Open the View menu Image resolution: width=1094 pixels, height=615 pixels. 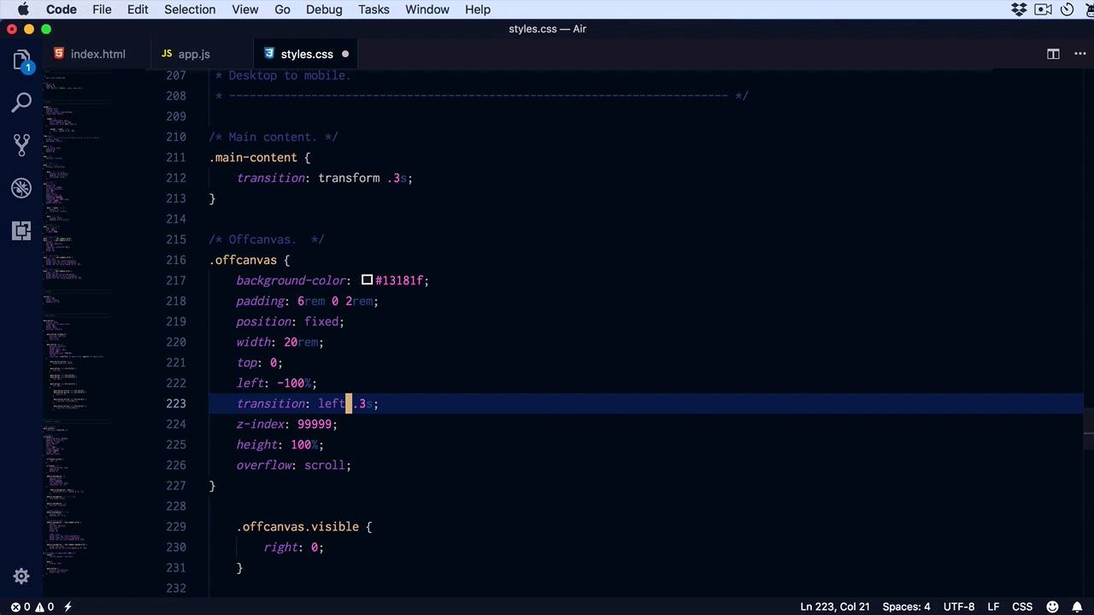244,9
